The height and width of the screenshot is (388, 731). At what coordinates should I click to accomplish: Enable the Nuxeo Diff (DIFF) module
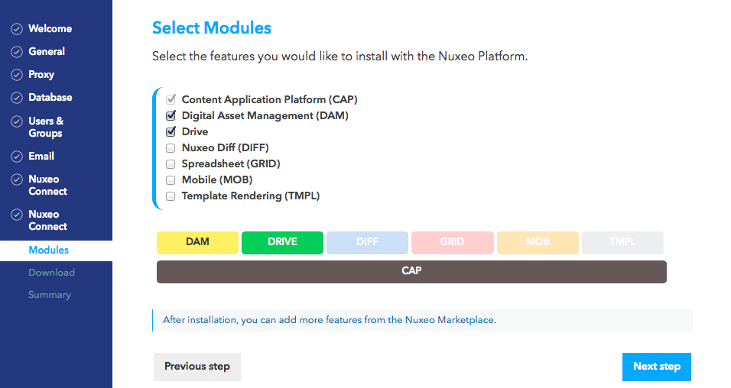(x=171, y=148)
